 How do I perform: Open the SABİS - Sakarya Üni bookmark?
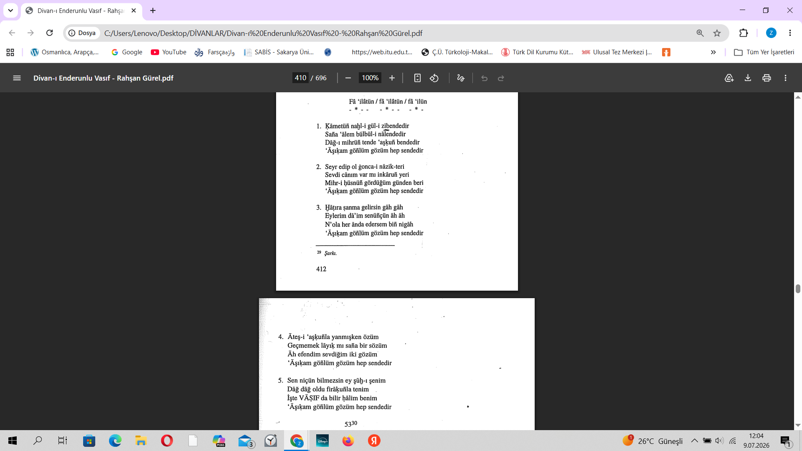(279, 52)
